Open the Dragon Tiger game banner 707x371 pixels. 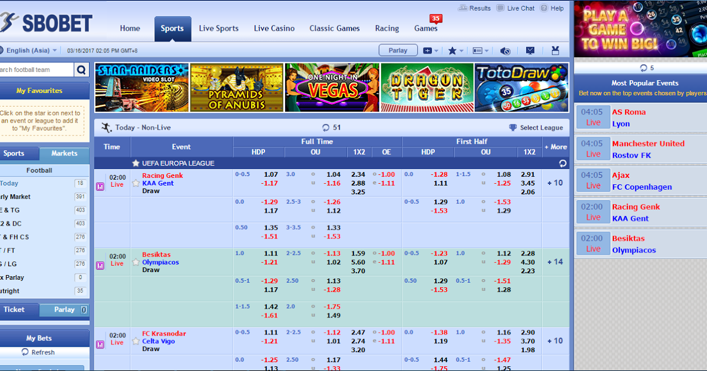pyautogui.click(x=427, y=88)
